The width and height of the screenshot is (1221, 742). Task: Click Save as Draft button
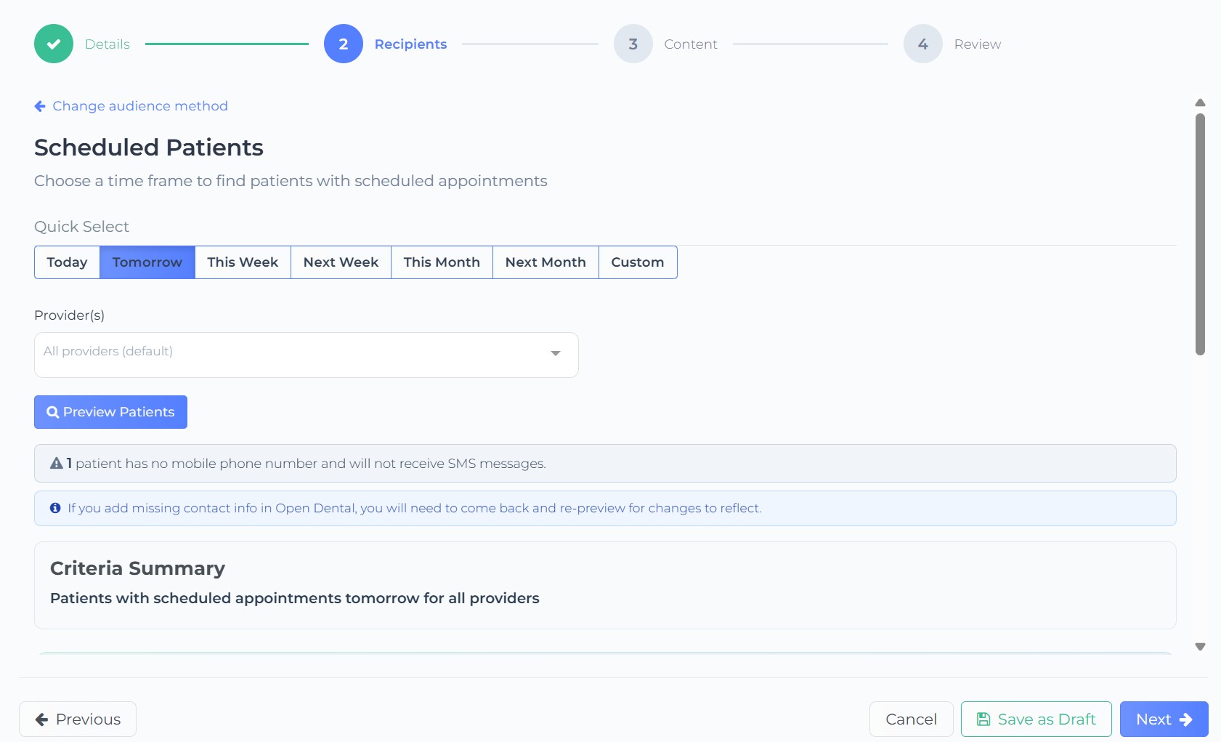pyautogui.click(x=1036, y=719)
